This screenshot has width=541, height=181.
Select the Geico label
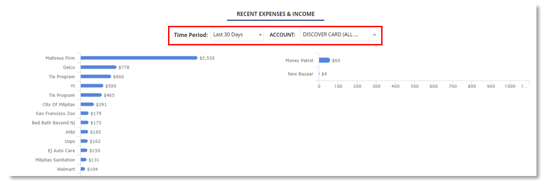[x=69, y=67]
